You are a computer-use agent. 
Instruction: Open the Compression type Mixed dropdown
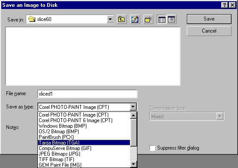tap(220, 117)
